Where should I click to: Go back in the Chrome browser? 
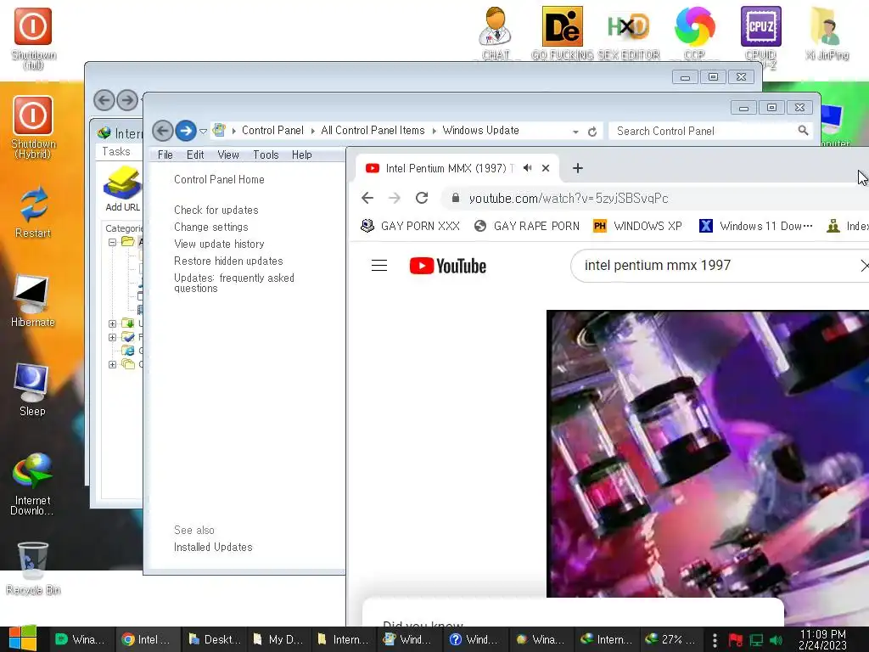point(367,198)
